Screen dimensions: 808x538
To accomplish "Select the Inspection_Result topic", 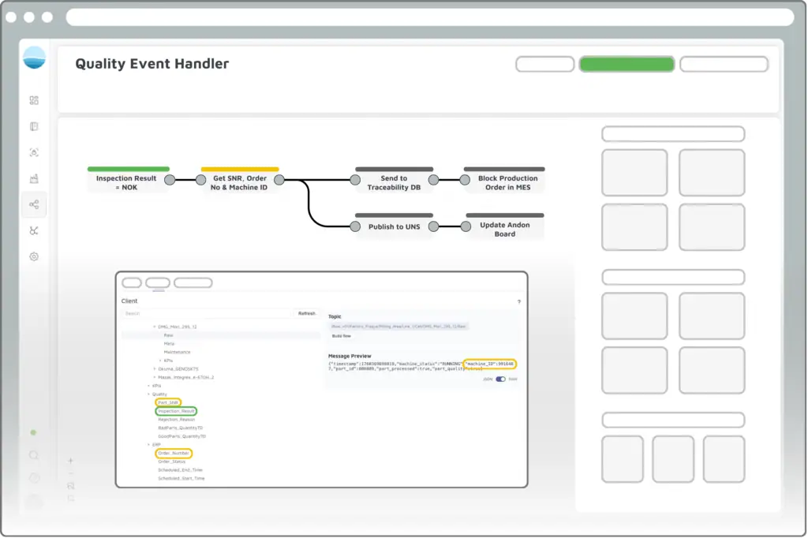I will (176, 411).
